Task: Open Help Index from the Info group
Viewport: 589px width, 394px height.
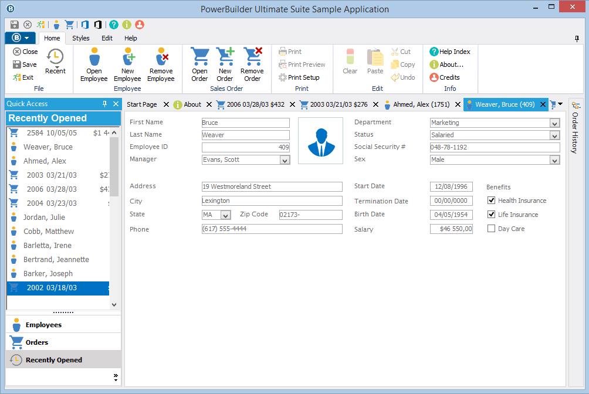Action: pyautogui.click(x=449, y=52)
